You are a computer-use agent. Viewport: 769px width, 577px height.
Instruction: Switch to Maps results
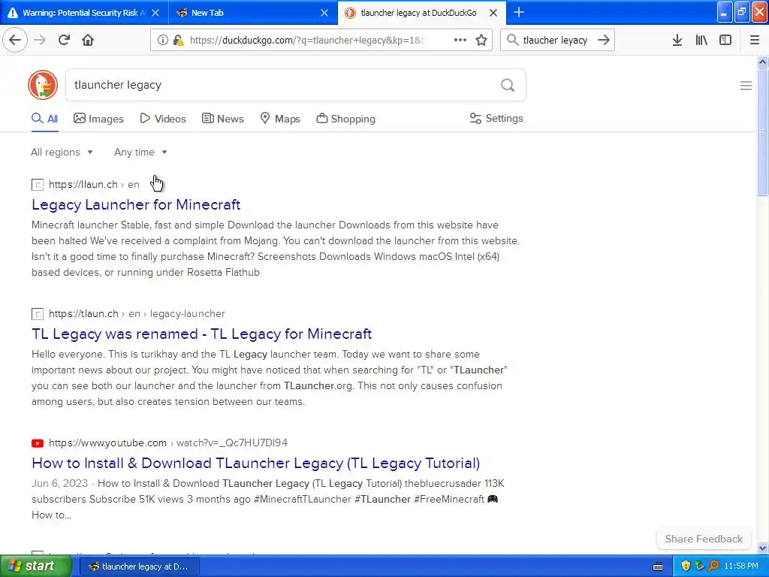tap(280, 119)
